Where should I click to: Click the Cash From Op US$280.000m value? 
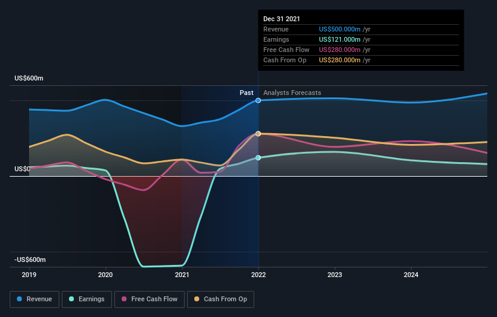340,60
